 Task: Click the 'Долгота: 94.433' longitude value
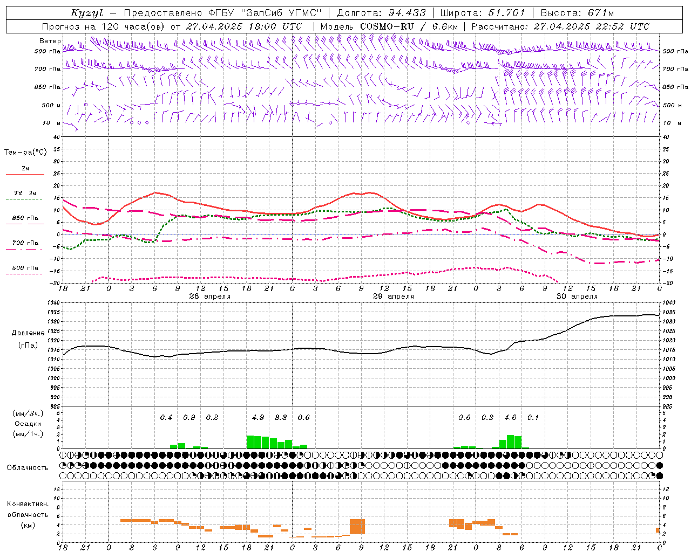pyautogui.click(x=381, y=13)
